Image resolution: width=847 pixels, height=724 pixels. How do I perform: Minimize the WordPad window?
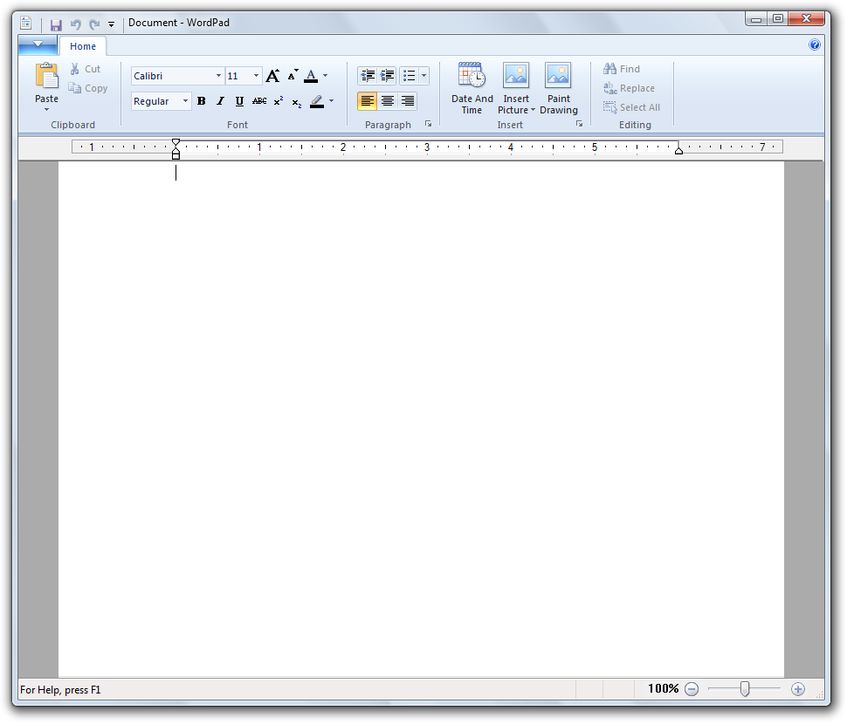tap(756, 19)
